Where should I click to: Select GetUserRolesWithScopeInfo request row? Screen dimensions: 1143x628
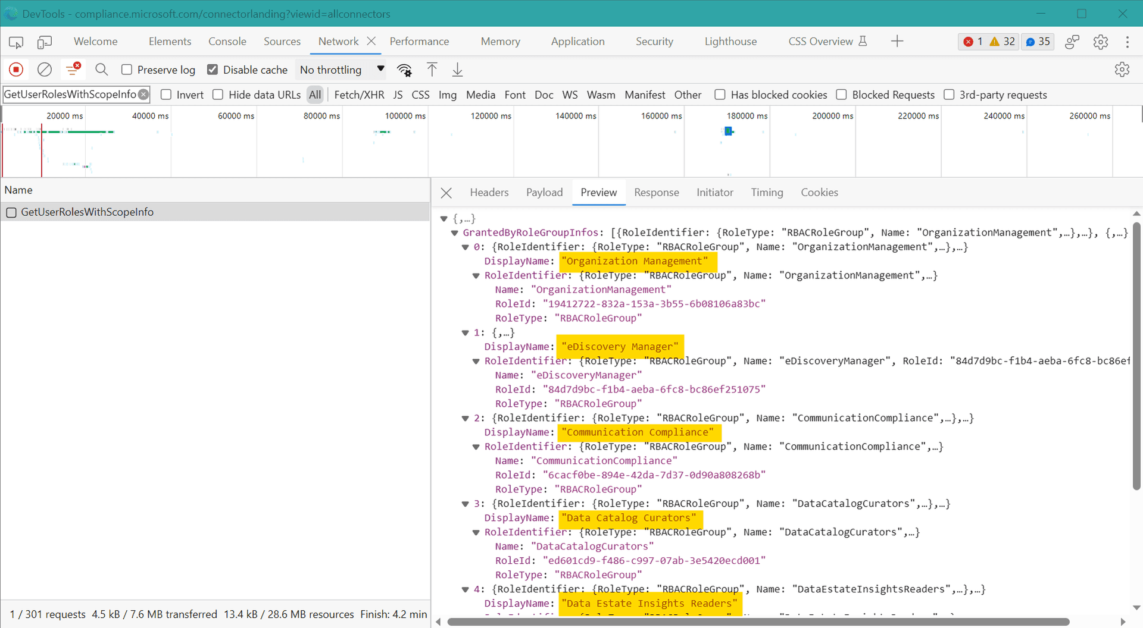click(x=87, y=212)
